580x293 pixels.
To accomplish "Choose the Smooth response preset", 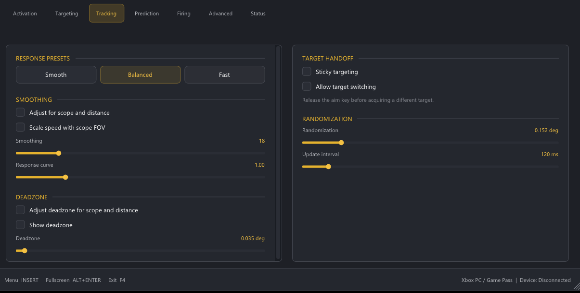I will click(56, 75).
